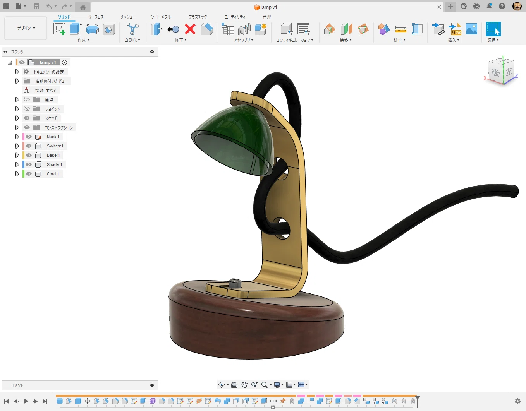Expand the ドキュメントの設定 node
This screenshot has width=526, height=411.
(17, 72)
